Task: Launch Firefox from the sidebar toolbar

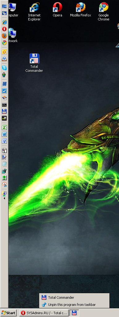Action: click(4, 36)
